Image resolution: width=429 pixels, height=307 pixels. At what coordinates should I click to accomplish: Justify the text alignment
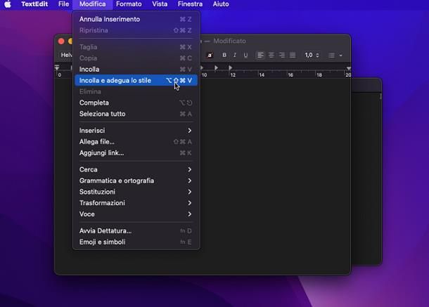click(293, 55)
